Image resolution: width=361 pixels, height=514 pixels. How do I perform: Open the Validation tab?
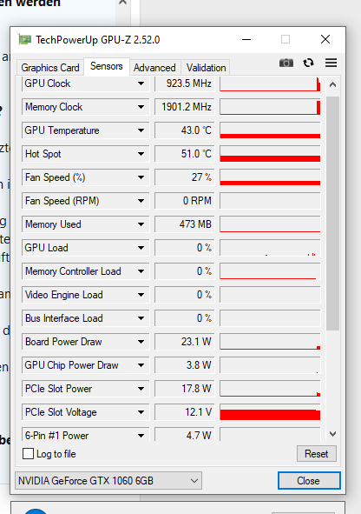coord(206,68)
